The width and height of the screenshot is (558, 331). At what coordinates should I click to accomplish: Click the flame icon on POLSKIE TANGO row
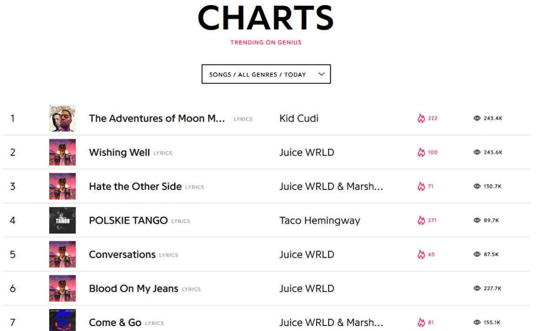pyautogui.click(x=421, y=221)
